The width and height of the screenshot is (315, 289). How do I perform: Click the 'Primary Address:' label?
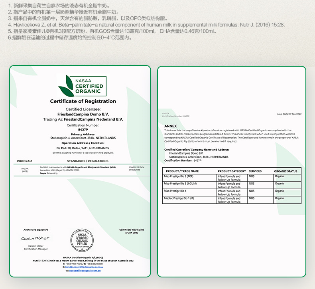click(x=83, y=135)
